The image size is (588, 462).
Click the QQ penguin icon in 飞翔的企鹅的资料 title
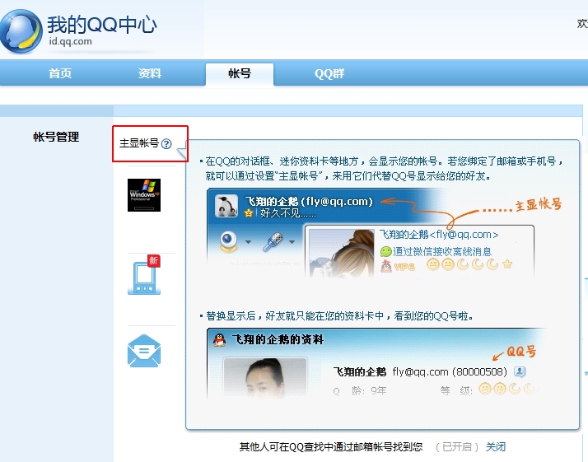[x=219, y=339]
